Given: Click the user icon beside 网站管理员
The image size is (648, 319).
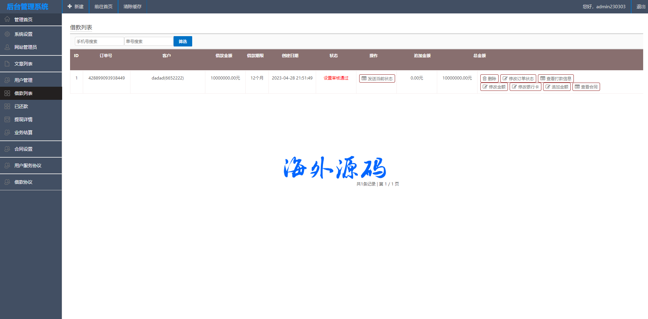Looking at the screenshot, I should click(x=7, y=47).
